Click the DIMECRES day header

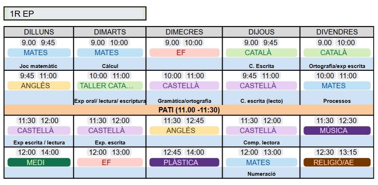[x=184, y=32]
